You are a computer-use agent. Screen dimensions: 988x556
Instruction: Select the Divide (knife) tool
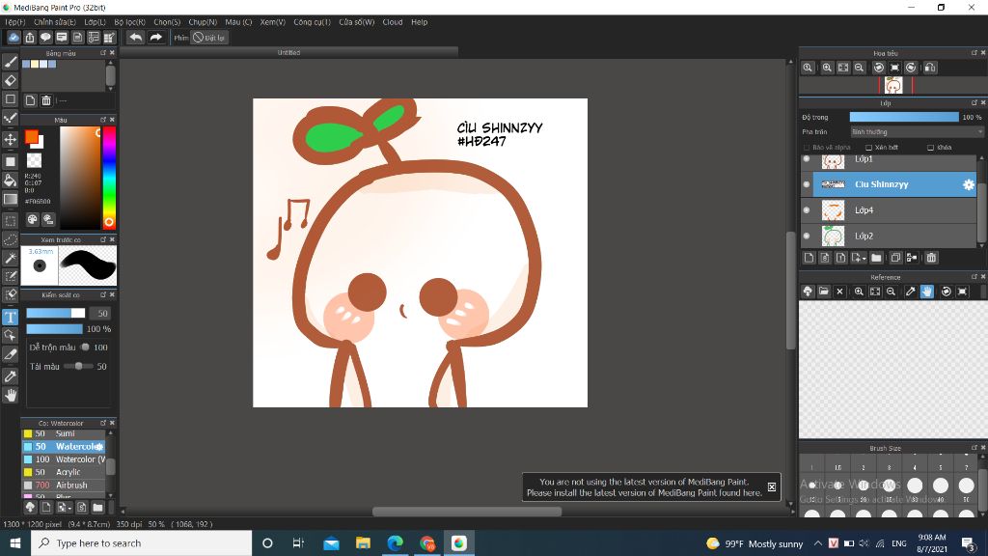[x=10, y=354]
